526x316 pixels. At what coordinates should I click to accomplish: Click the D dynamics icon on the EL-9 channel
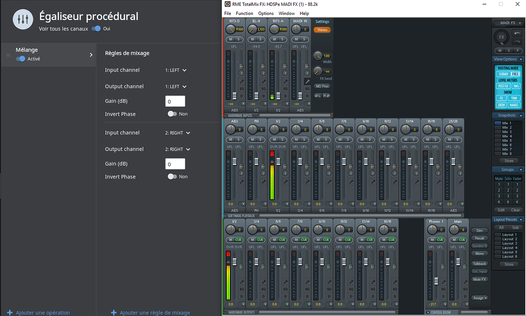tap(263, 96)
